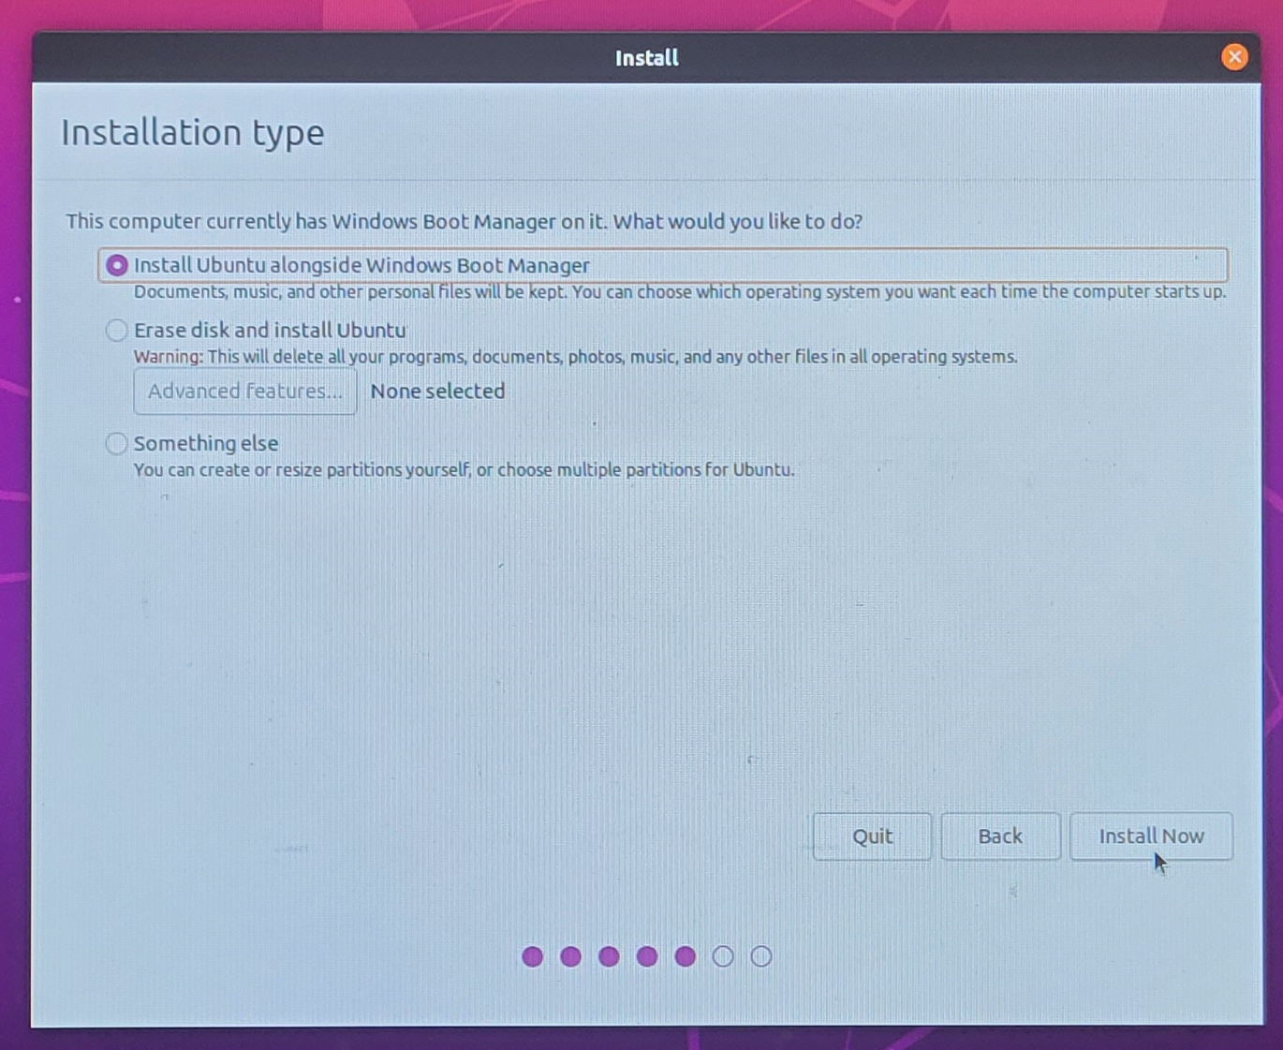Click the first filled progress dot
The width and height of the screenshot is (1283, 1050).
[x=533, y=956]
